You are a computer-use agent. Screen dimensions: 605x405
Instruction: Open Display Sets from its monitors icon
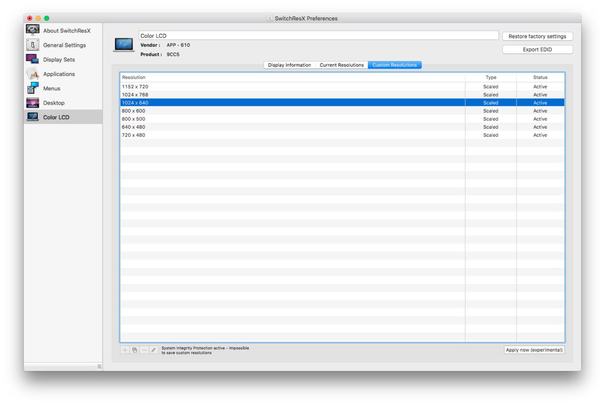[x=32, y=60]
